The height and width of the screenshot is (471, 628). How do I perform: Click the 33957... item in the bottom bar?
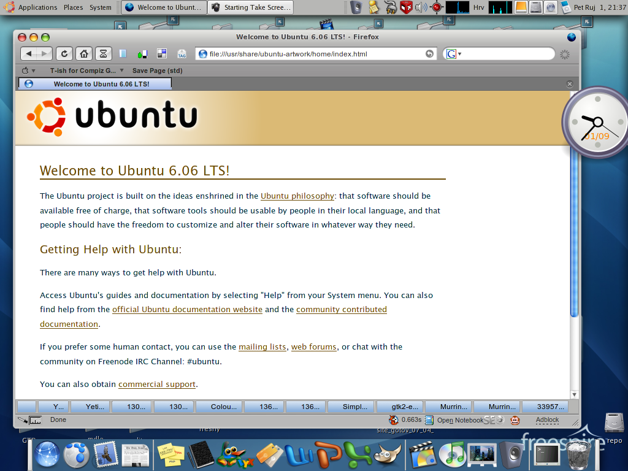tap(545, 407)
